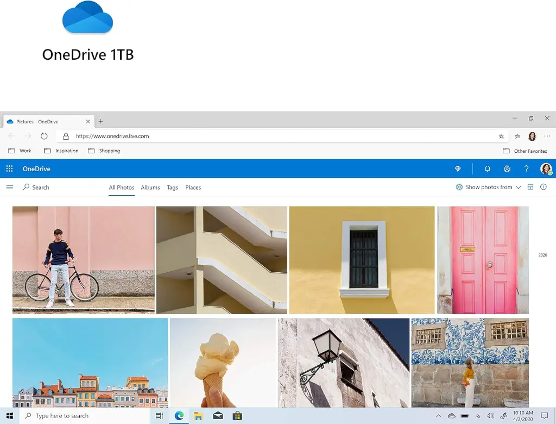Switch the photo layout view icon
556x424 pixels.
point(530,188)
